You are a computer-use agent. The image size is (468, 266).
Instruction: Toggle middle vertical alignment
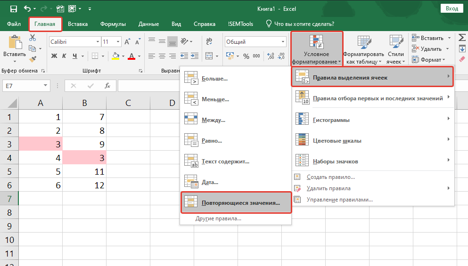[x=162, y=41]
